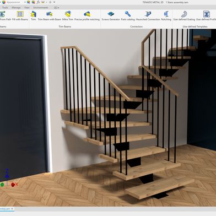Insert a User defined Profile
This screenshot has width=216, height=216.
pyautogui.click(x=206, y=16)
